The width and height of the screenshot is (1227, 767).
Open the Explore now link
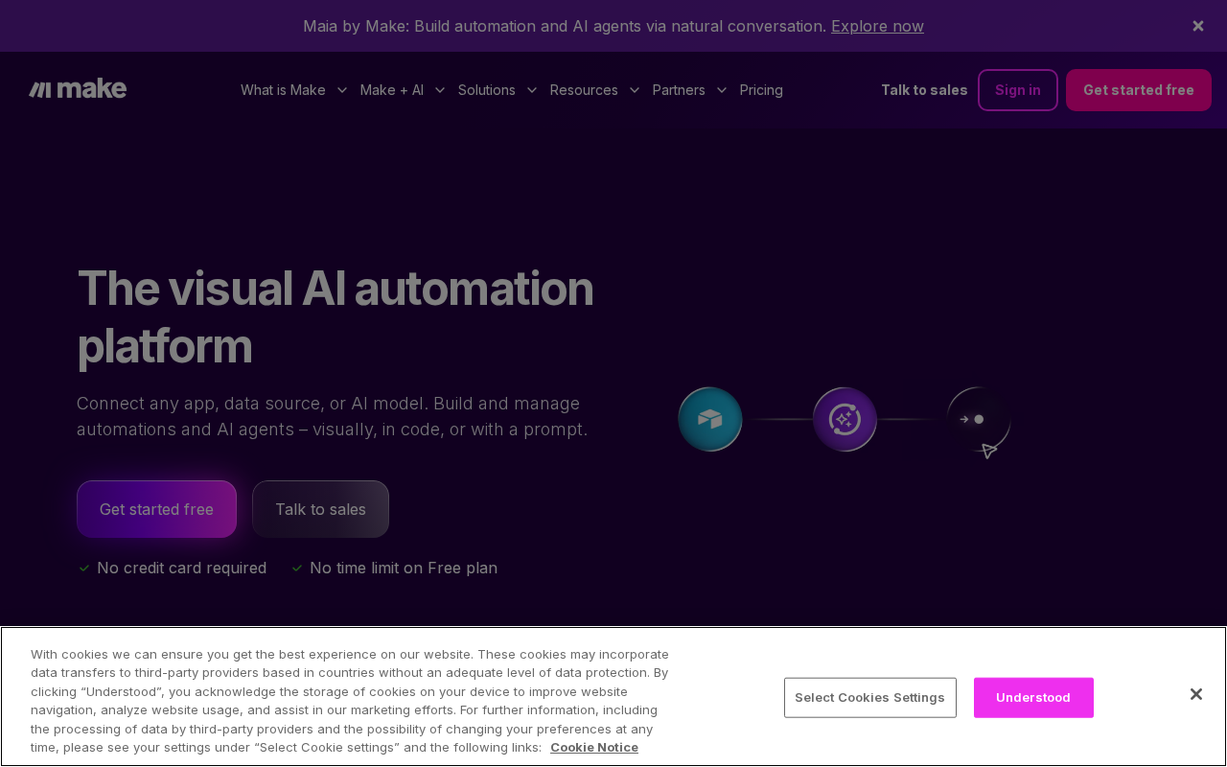point(877,26)
